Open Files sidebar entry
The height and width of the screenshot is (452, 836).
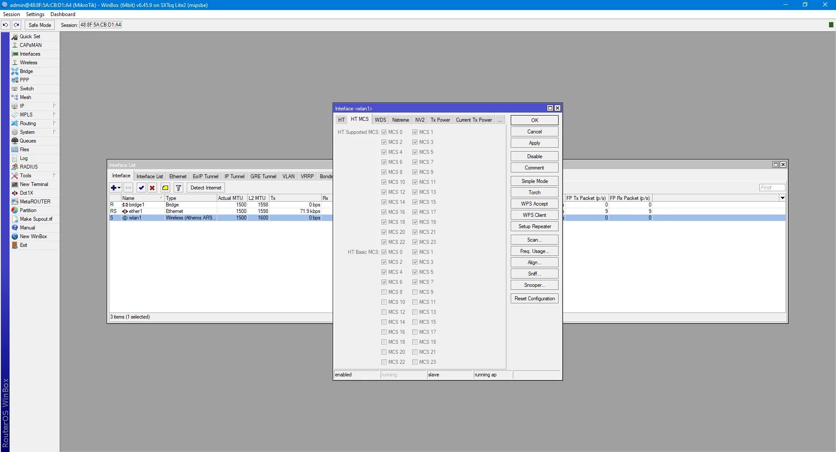tap(24, 150)
